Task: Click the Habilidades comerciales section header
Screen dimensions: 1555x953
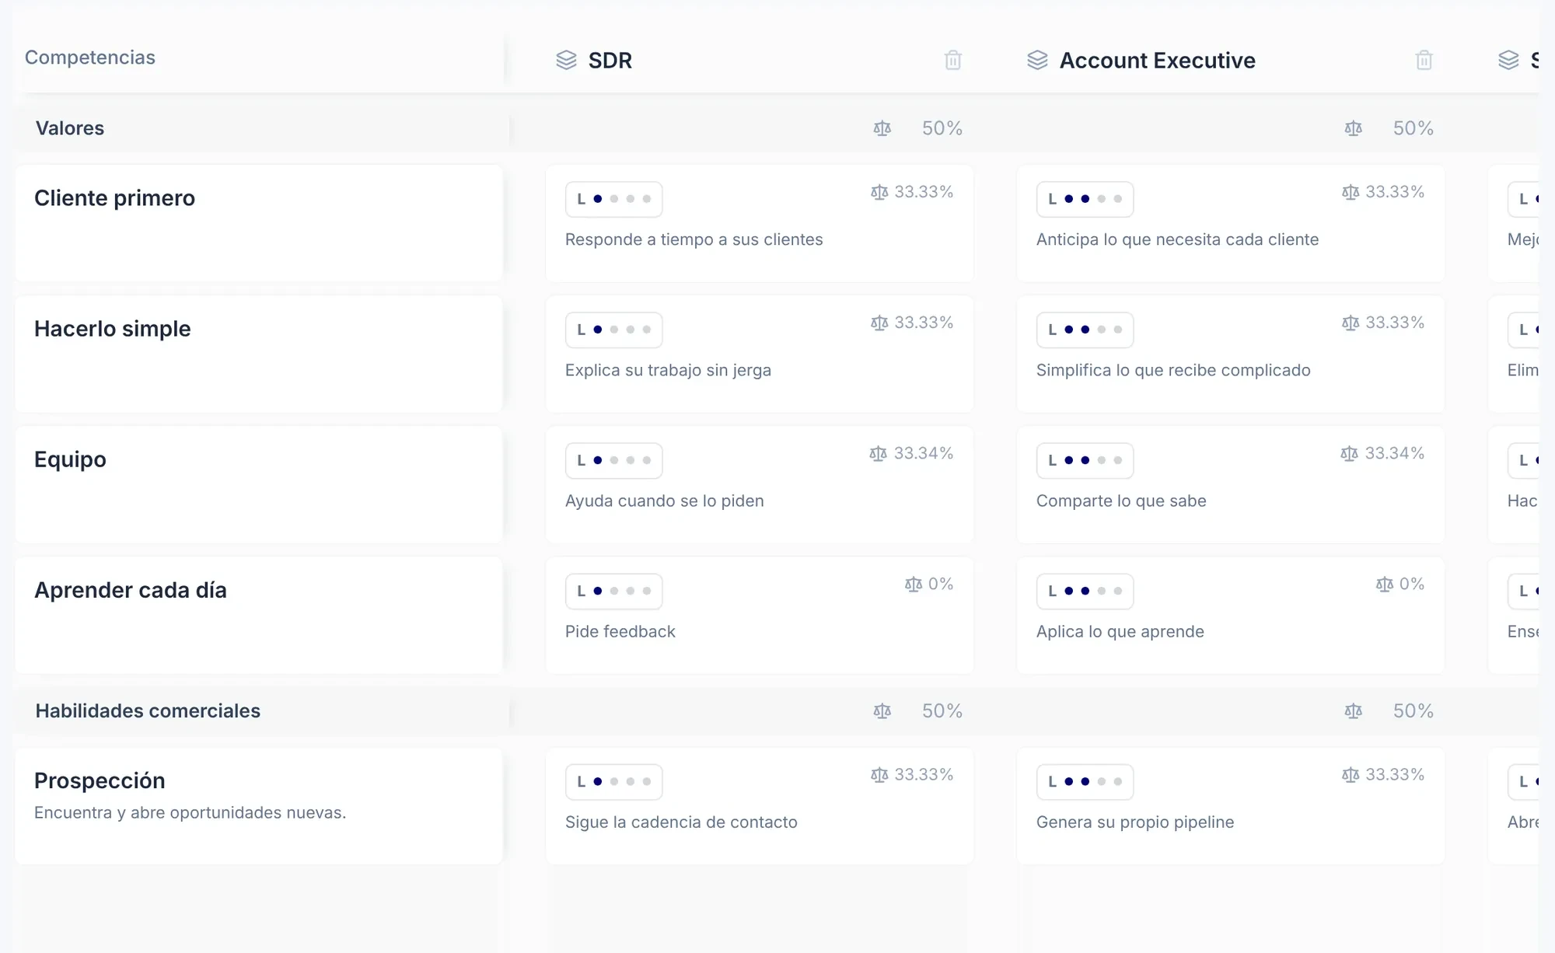Action: [x=148, y=710]
